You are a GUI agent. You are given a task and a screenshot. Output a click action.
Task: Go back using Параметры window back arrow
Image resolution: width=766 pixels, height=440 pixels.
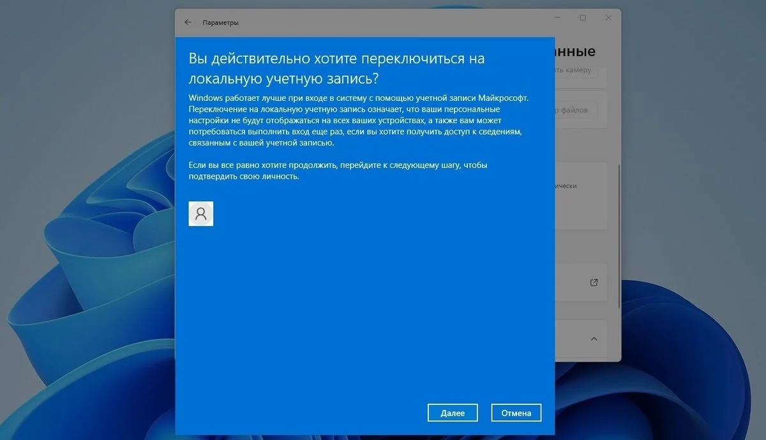[x=188, y=22]
